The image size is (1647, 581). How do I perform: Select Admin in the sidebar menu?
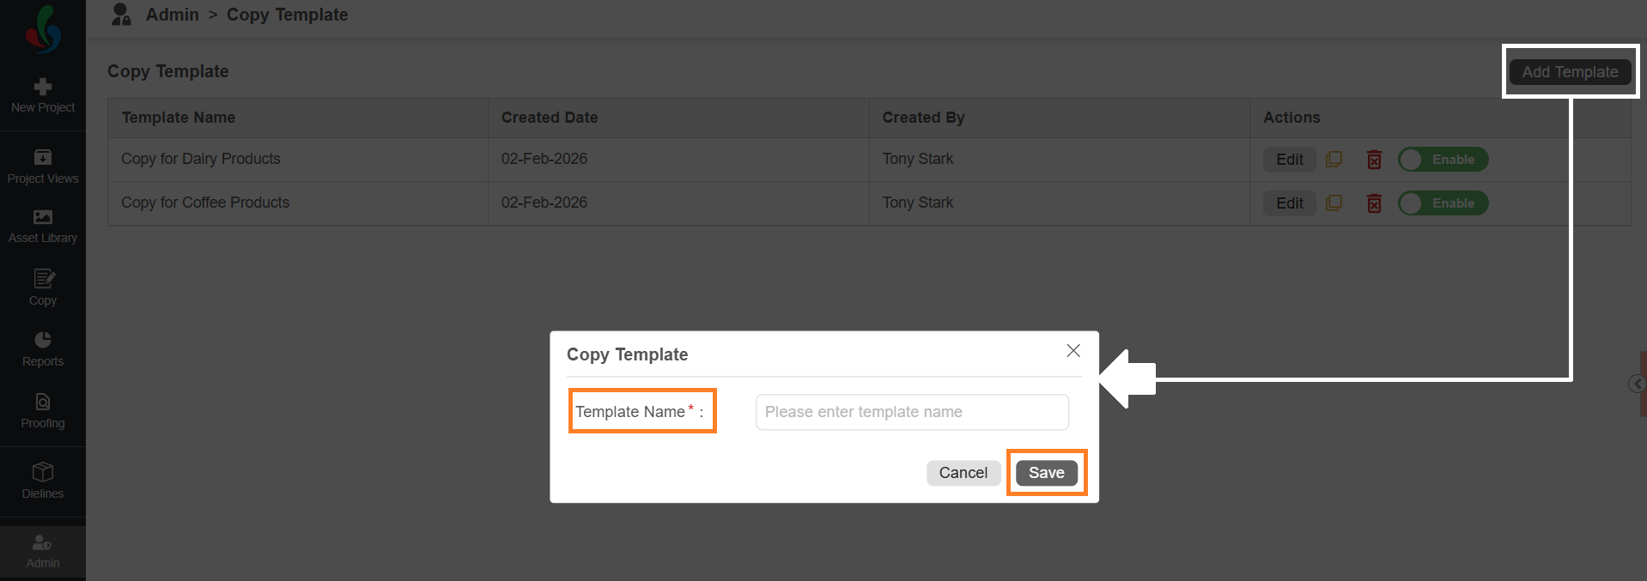point(43,551)
